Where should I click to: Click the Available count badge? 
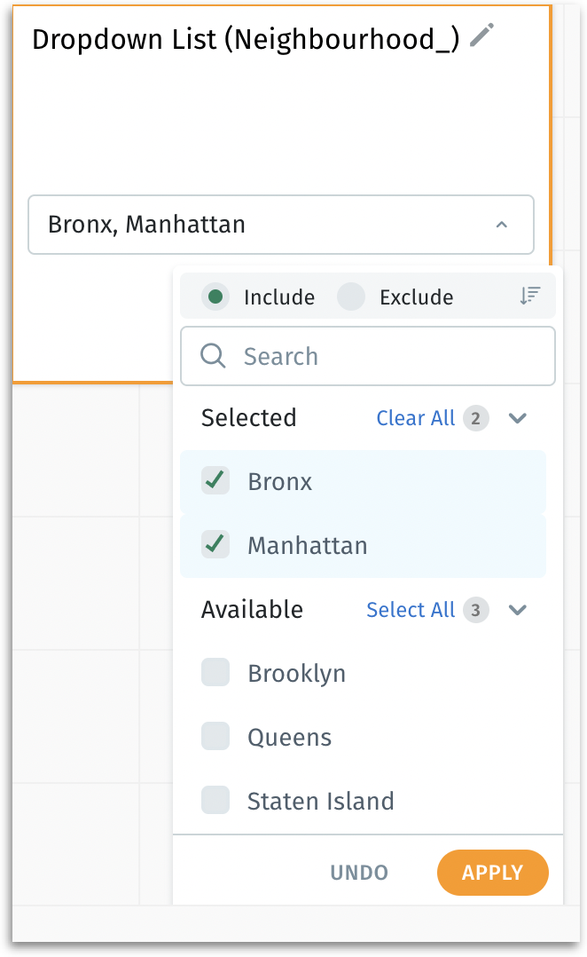click(x=475, y=610)
